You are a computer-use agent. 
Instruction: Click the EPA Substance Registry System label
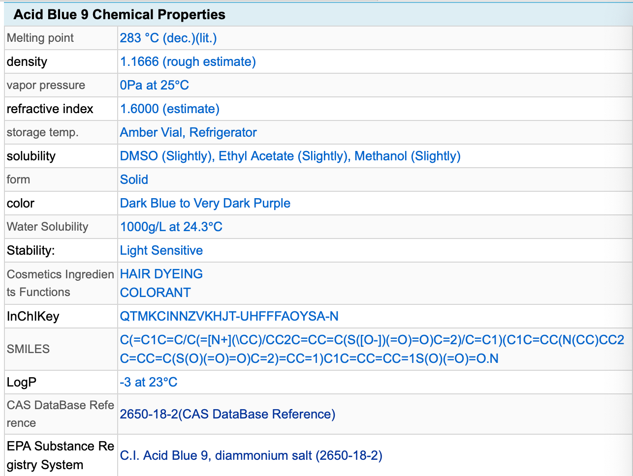point(61,455)
